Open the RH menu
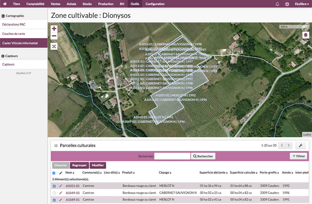 (x=122, y=4)
